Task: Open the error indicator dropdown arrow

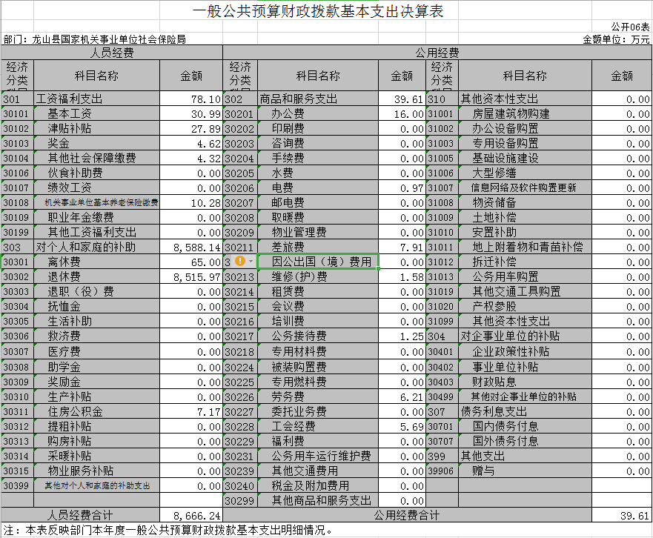Action: coord(251,261)
